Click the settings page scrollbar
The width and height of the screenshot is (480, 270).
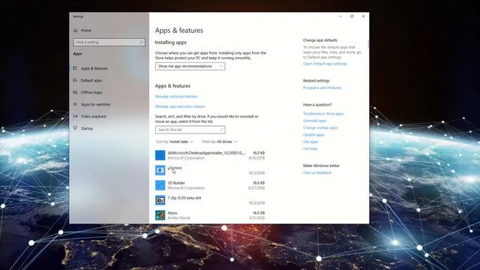pos(368,44)
